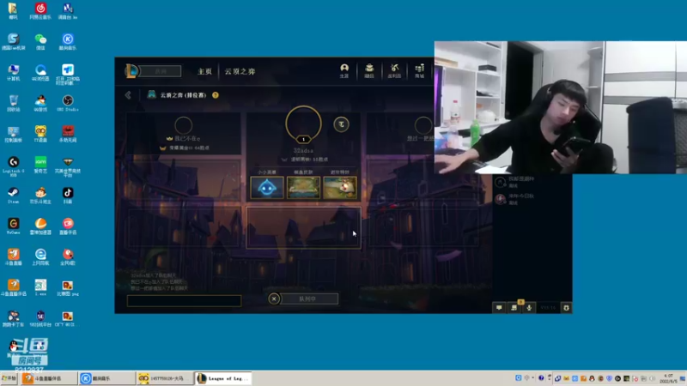Image resolution: width=687 pixels, height=386 pixels.
Task: Switch to League of Legends taskbar button
Action: (223, 378)
